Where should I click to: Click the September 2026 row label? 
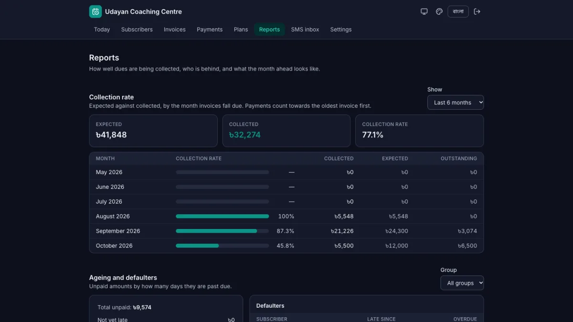pyautogui.click(x=118, y=231)
